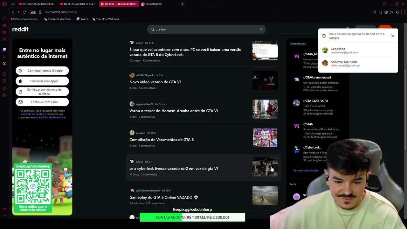
Task: Open r/GTA6unmoderated in the Comunidades list
Action: click(x=317, y=78)
